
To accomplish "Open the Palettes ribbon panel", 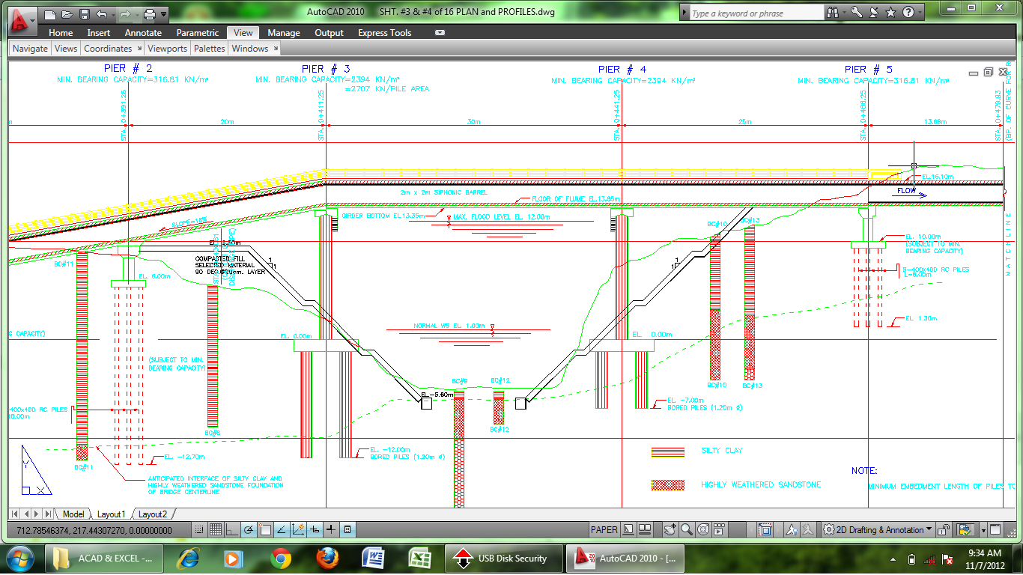I will [210, 48].
